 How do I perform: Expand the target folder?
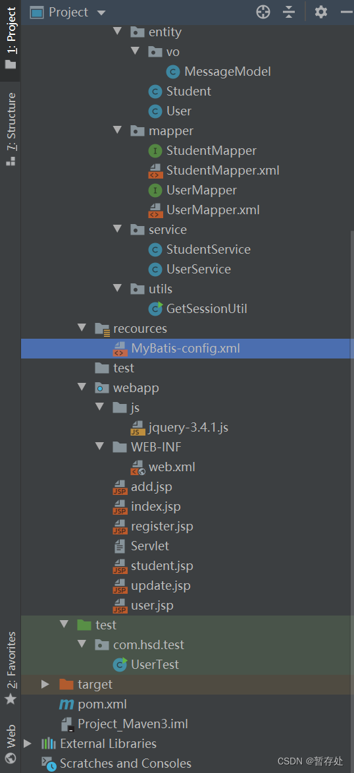tap(45, 684)
